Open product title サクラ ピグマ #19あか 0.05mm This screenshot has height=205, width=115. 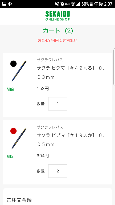pyautogui.click(x=71, y=140)
